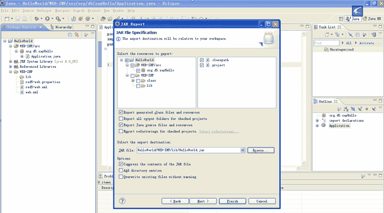Switch to the Java EE perspective

point(372,19)
